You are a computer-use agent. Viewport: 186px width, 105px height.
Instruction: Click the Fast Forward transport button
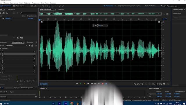pos(95,84)
